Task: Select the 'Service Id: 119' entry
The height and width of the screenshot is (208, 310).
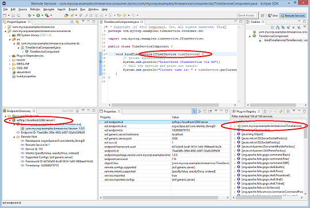Action: [x=34, y=149]
